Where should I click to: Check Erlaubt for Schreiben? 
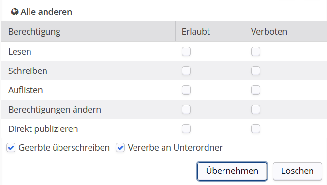186,71
